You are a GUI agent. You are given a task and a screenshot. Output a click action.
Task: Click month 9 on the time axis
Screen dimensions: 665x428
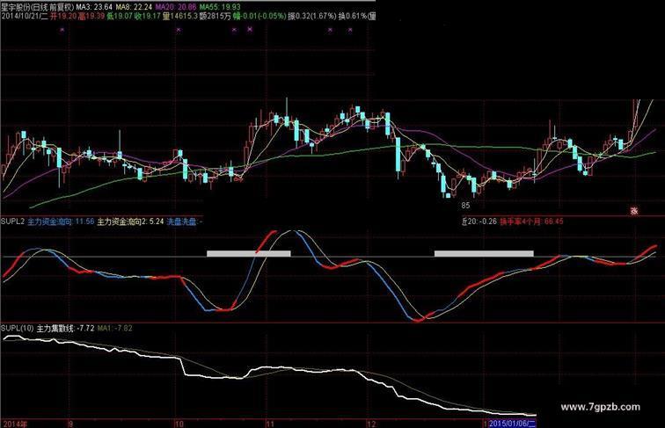coord(70,424)
